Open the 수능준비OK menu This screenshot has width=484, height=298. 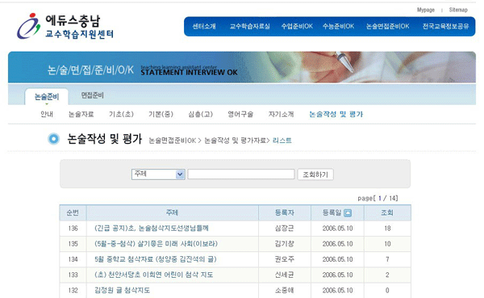[x=338, y=27]
